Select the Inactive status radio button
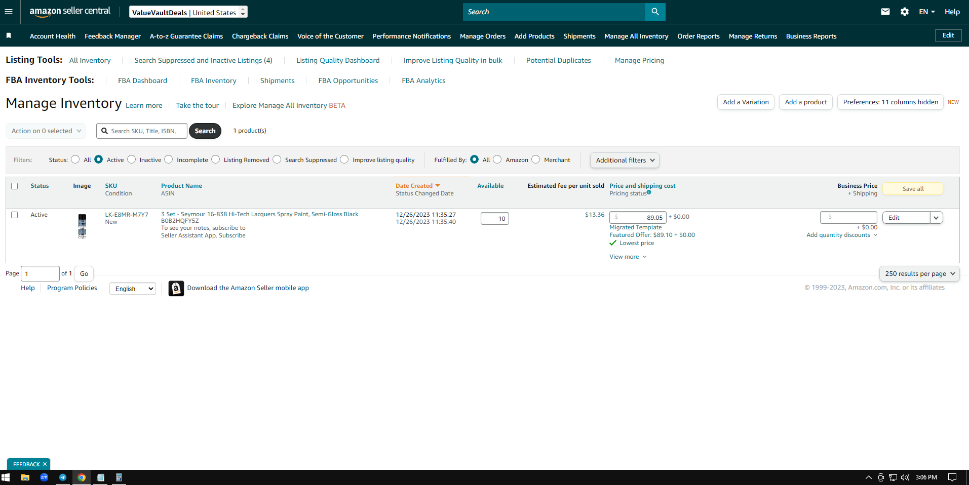The width and height of the screenshot is (969, 485). click(132, 159)
